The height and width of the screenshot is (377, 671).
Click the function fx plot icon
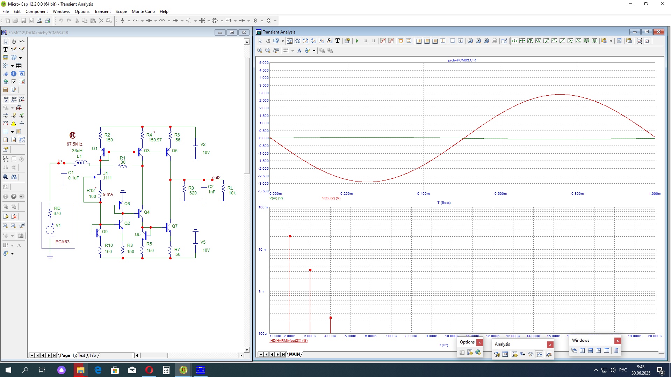[x=329, y=41]
